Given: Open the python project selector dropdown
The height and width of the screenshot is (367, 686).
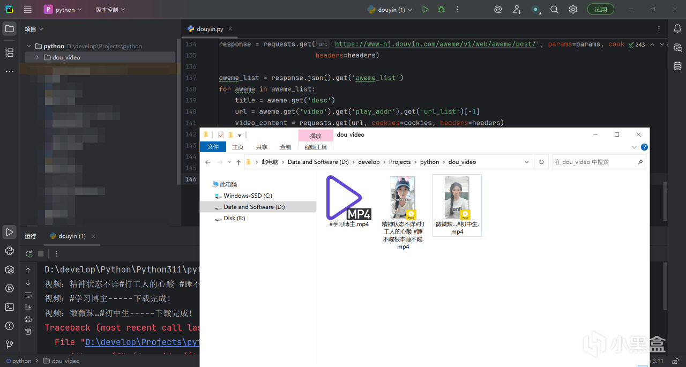Looking at the screenshot, I should 63,10.
